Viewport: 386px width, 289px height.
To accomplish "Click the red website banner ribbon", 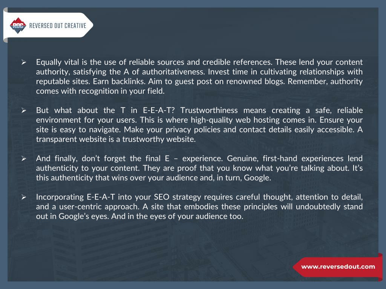I will click(337, 267).
